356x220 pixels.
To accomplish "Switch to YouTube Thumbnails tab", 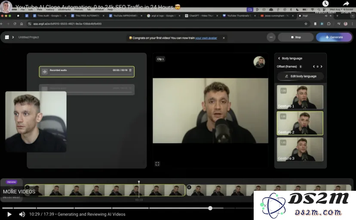I will point(239,15).
